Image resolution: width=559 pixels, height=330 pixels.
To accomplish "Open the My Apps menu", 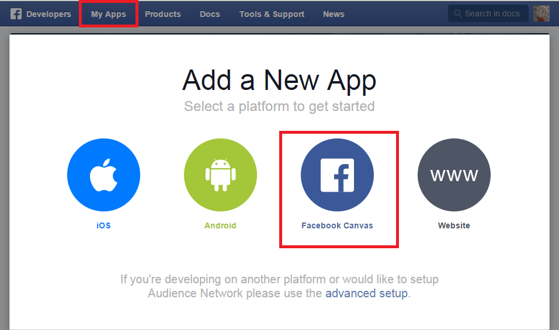I will click(109, 14).
